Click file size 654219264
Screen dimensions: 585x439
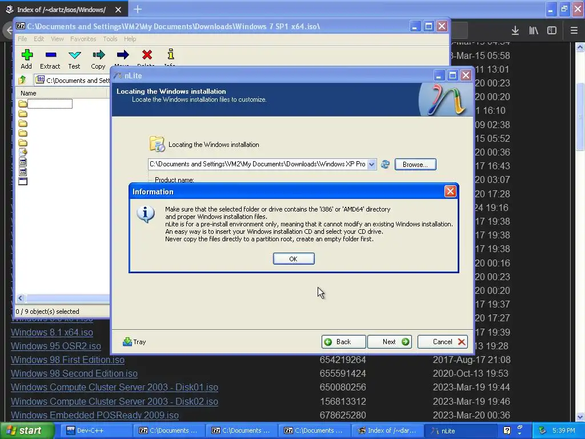point(343,360)
